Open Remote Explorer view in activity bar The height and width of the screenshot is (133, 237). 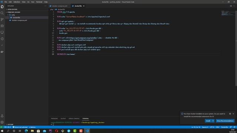click(x=2, y=33)
